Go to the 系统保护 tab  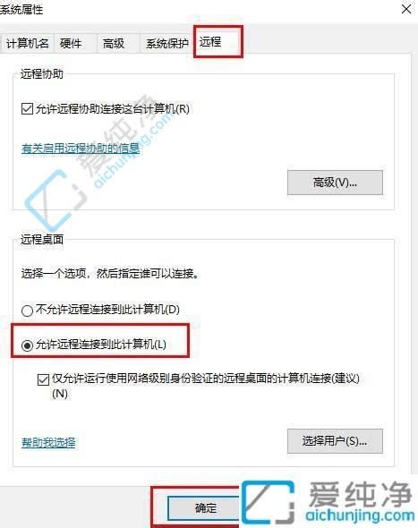click(167, 44)
